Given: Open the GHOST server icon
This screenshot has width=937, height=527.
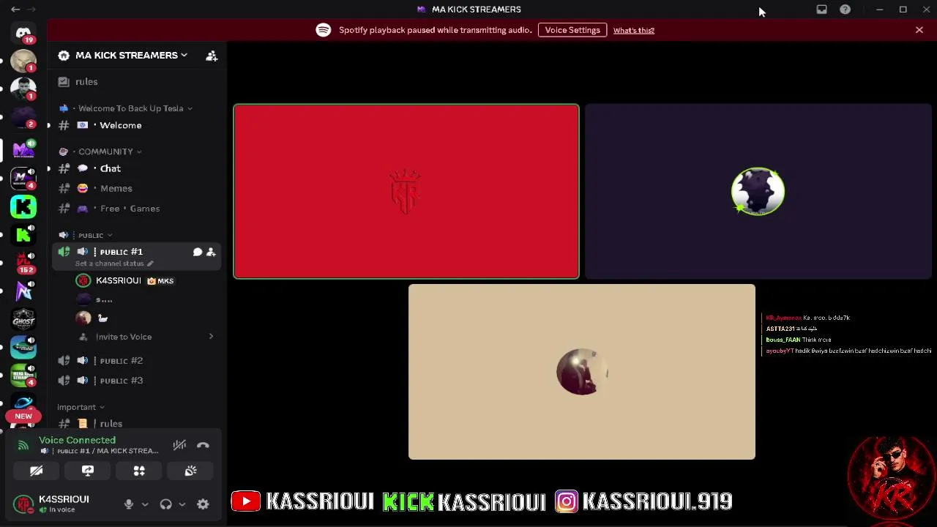Looking at the screenshot, I should [x=23, y=319].
